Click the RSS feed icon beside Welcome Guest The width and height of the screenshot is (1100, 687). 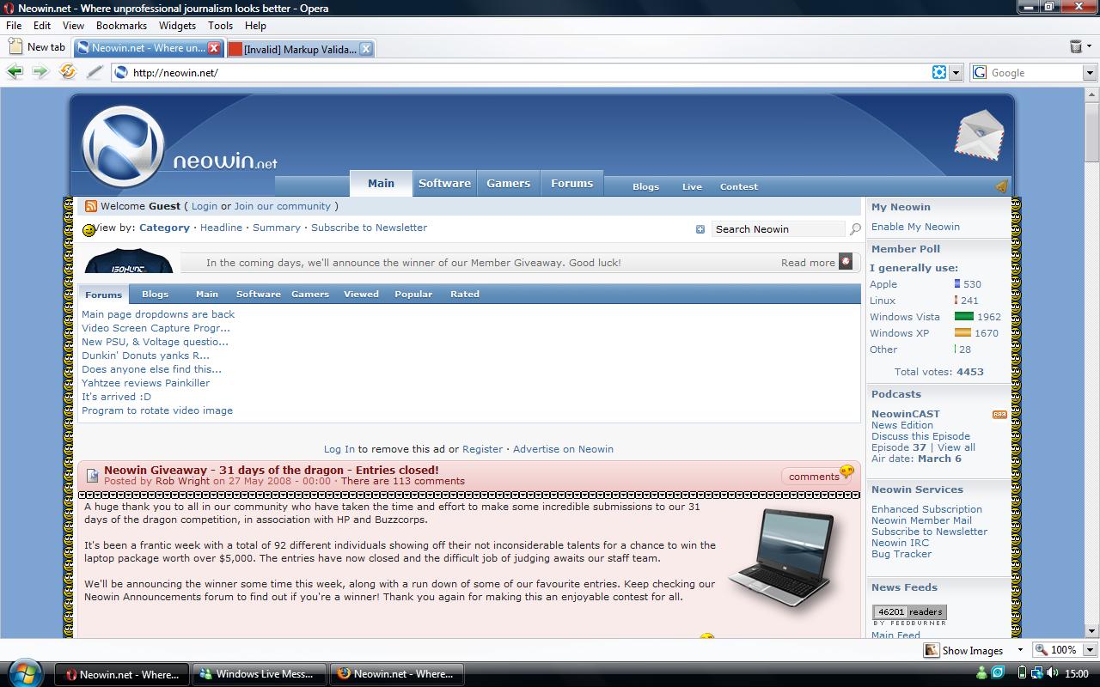(x=90, y=206)
